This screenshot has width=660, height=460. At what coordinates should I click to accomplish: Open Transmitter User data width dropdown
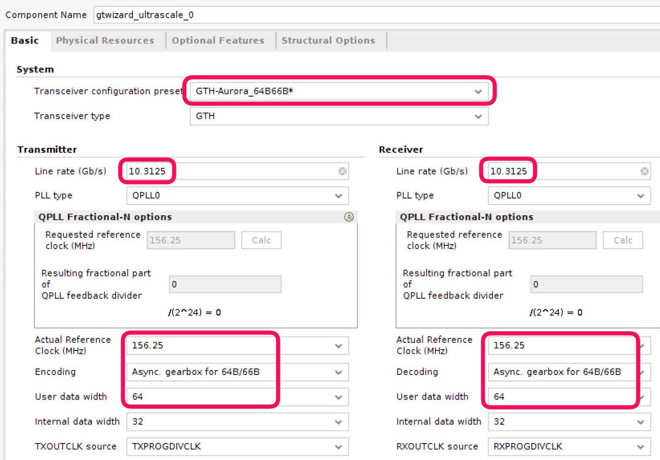[x=338, y=397]
